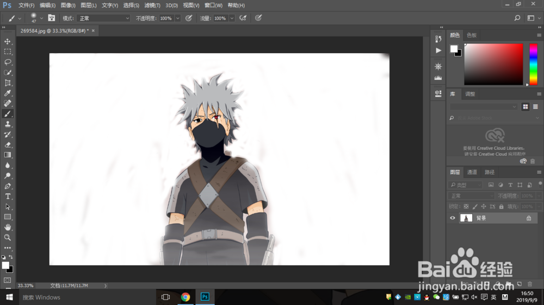The image size is (544, 305).
Task: Open the Search icon in options bar
Action: coord(517,18)
